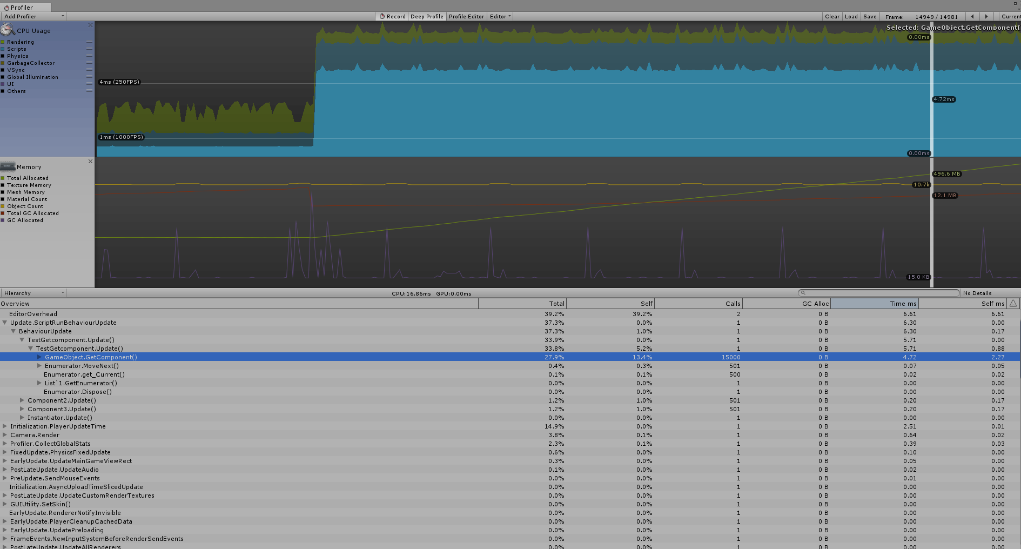The width and height of the screenshot is (1021, 549).
Task: Open the Add Profiler dropdown
Action: (x=33, y=16)
